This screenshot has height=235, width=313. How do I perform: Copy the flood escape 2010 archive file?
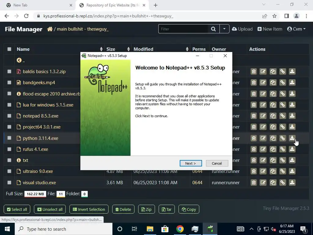pos(273,94)
